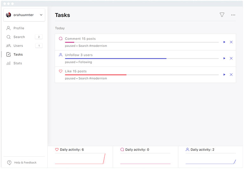The width and height of the screenshot is (244, 169).
Task: Click the heart Daily activity: 6 chart
Action: point(80,158)
